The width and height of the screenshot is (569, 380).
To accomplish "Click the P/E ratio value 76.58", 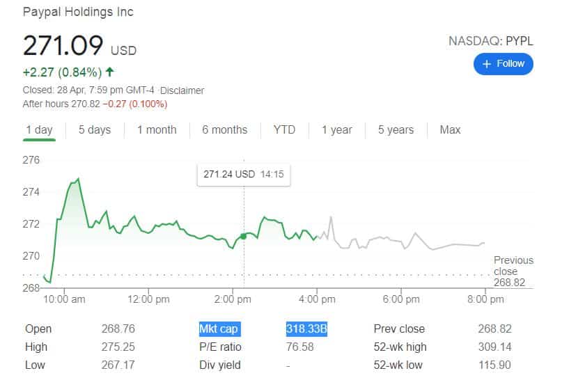I will (x=299, y=347).
